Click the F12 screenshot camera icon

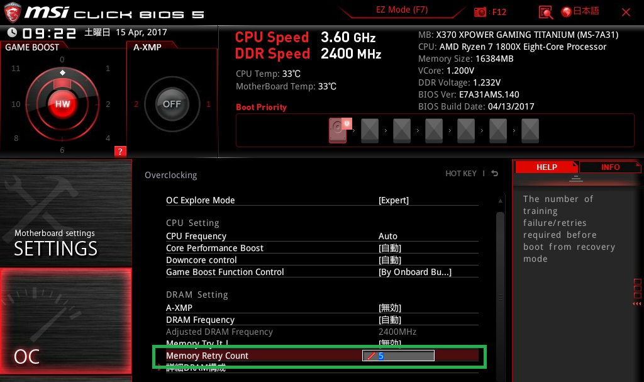[x=480, y=13]
